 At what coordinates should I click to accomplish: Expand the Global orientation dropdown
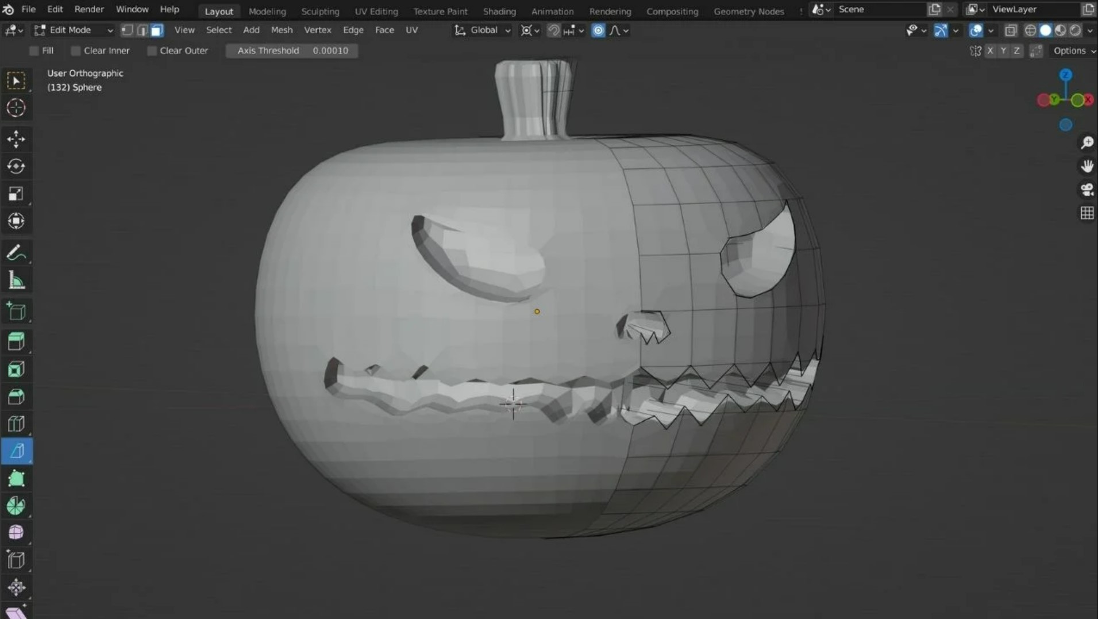(x=483, y=30)
